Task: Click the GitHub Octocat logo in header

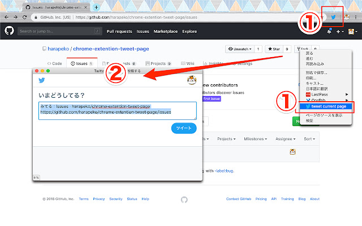Action: [x=9, y=31]
